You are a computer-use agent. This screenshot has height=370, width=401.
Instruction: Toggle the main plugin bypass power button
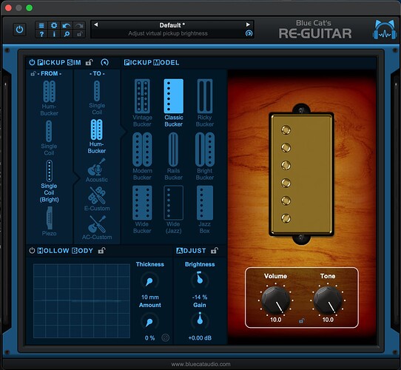click(19, 30)
